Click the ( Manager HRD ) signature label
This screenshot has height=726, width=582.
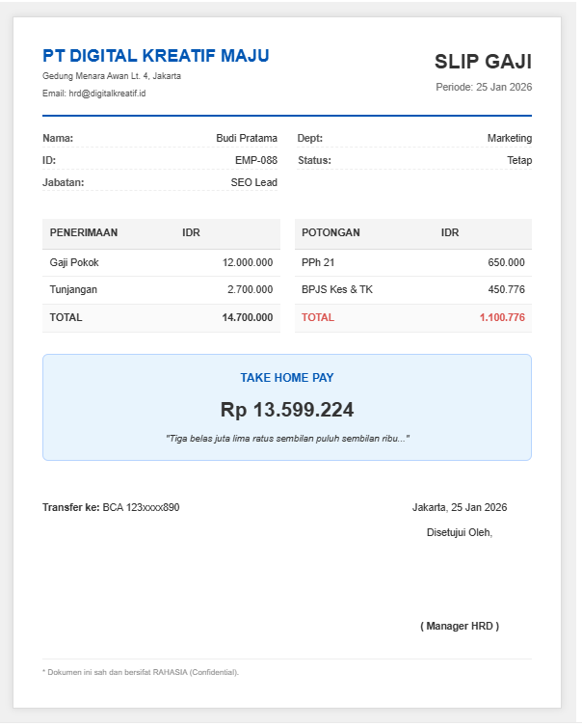[460, 626]
